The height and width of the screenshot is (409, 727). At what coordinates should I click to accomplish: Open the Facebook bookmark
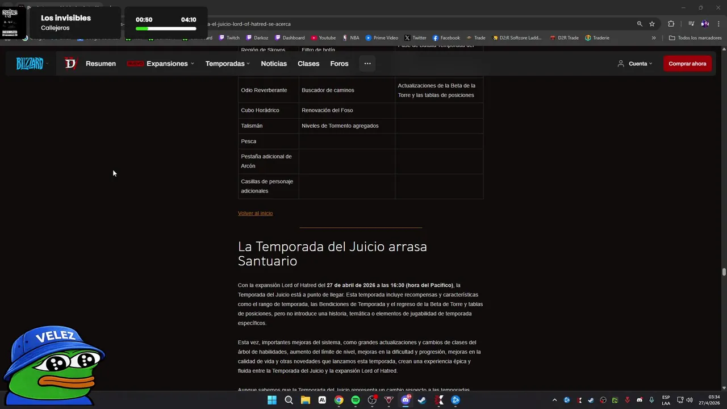click(446, 38)
